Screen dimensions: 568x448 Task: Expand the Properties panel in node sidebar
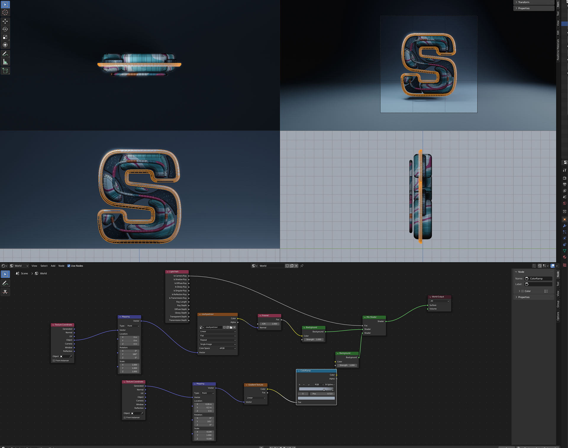(x=524, y=297)
